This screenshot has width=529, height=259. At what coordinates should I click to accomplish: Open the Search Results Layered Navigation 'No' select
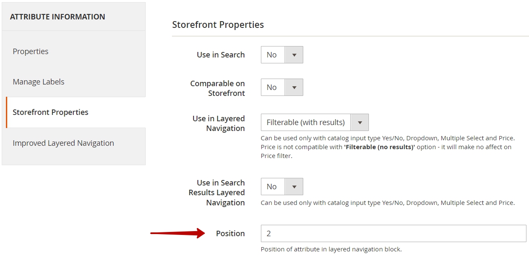282,187
